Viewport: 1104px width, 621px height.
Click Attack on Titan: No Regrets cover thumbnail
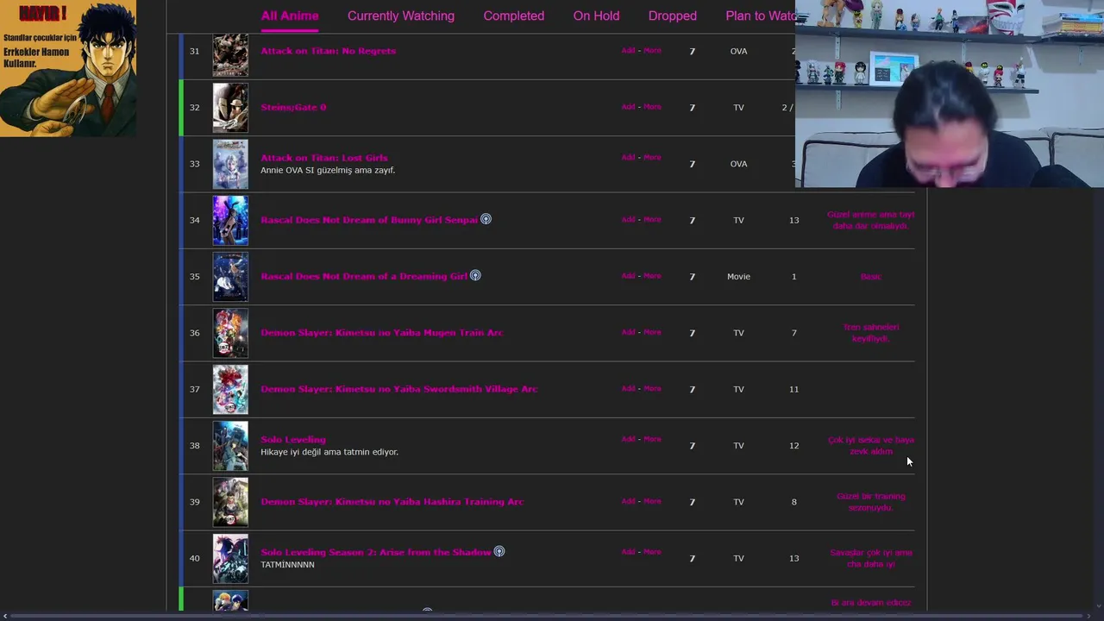pos(230,54)
